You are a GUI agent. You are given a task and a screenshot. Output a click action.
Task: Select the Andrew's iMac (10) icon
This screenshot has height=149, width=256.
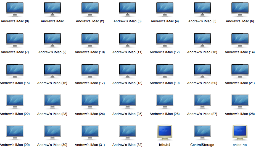(x=90, y=40)
